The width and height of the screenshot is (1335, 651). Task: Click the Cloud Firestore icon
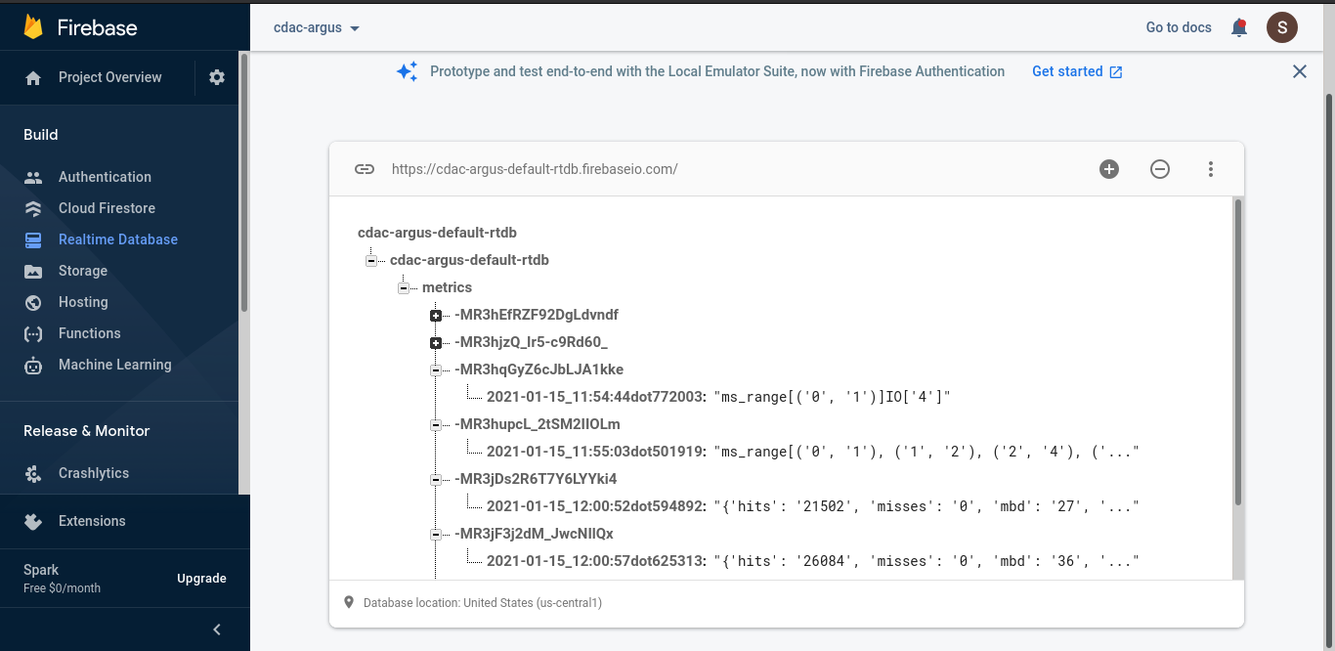pyautogui.click(x=33, y=208)
